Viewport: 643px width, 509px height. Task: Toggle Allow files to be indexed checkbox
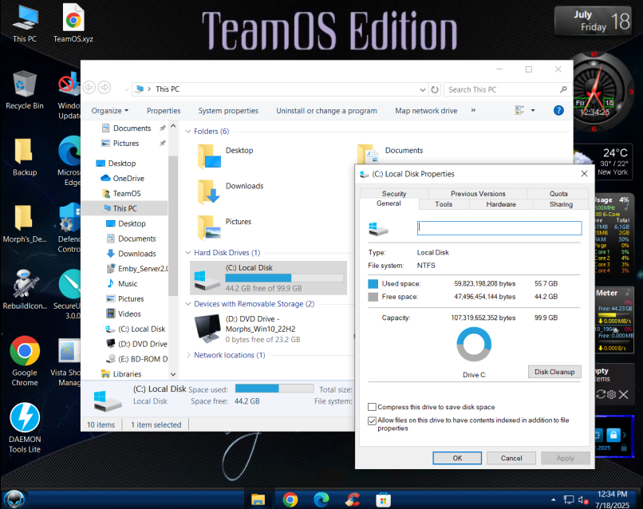372,420
